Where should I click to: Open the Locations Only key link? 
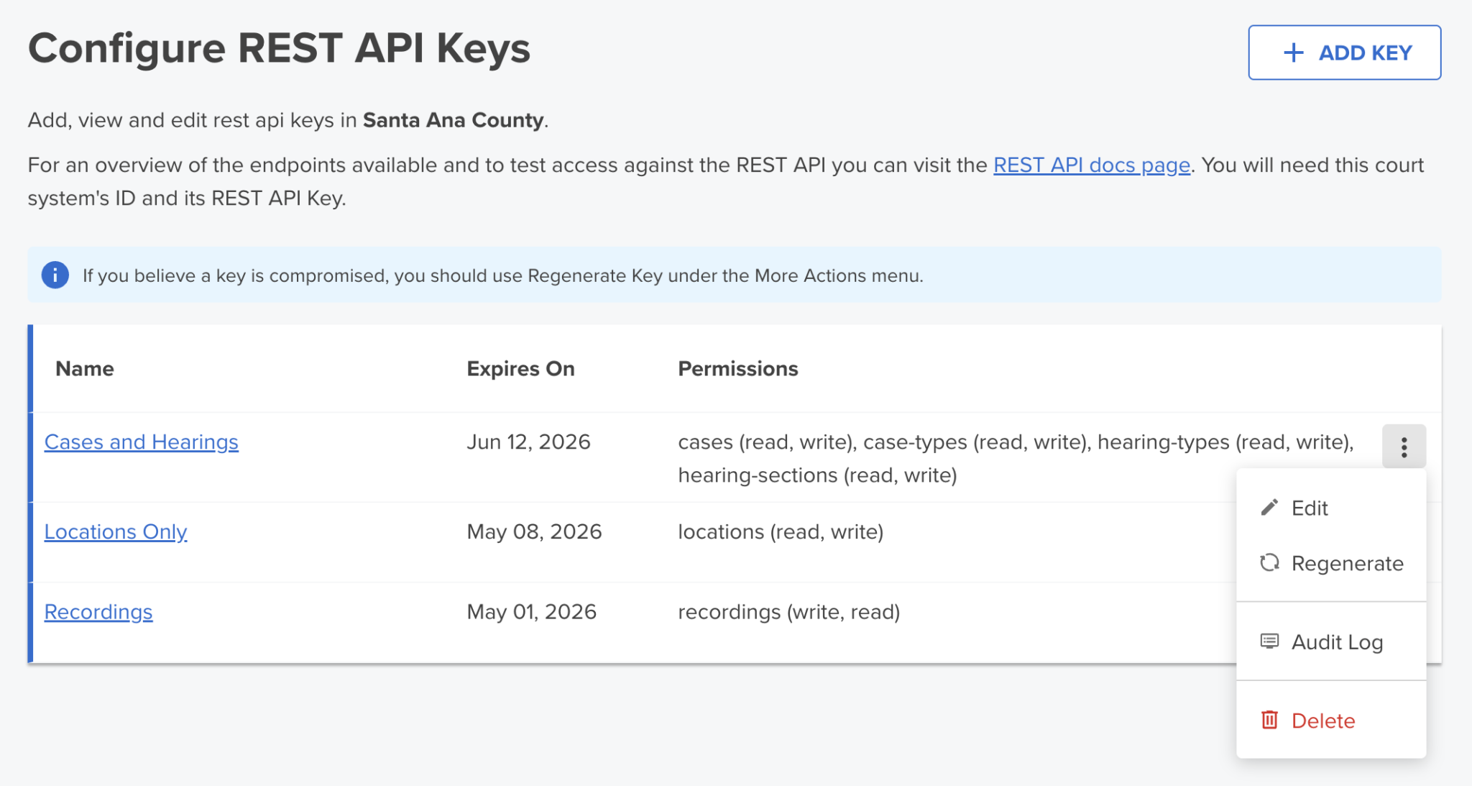click(x=116, y=531)
